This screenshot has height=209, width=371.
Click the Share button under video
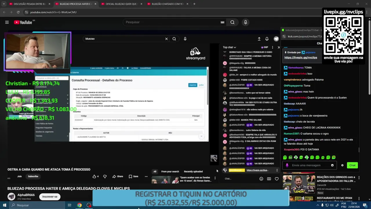pos(118,176)
